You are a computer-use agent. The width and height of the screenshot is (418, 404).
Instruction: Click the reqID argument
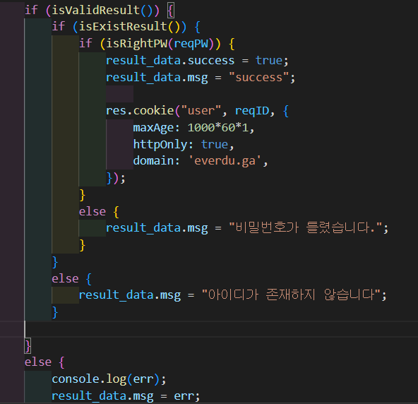252,111
